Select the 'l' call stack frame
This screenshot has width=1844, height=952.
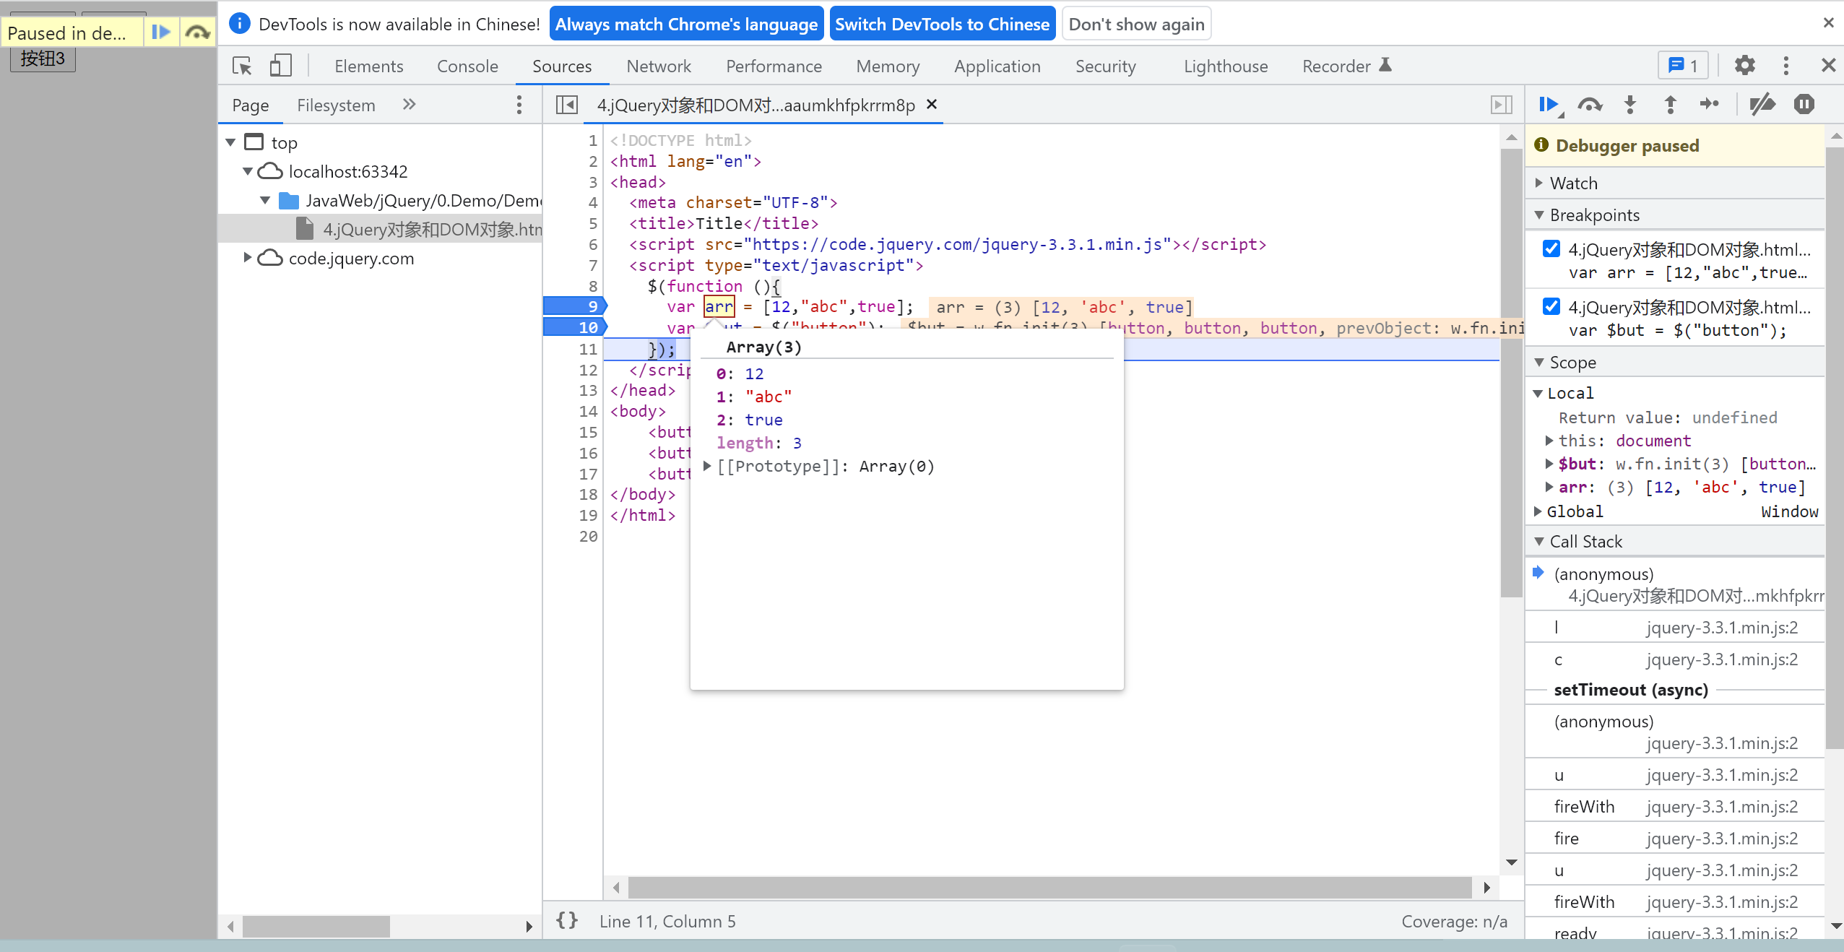[x=1676, y=628]
